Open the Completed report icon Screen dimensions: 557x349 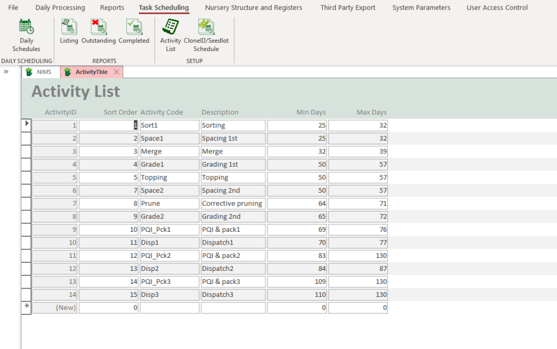(134, 31)
